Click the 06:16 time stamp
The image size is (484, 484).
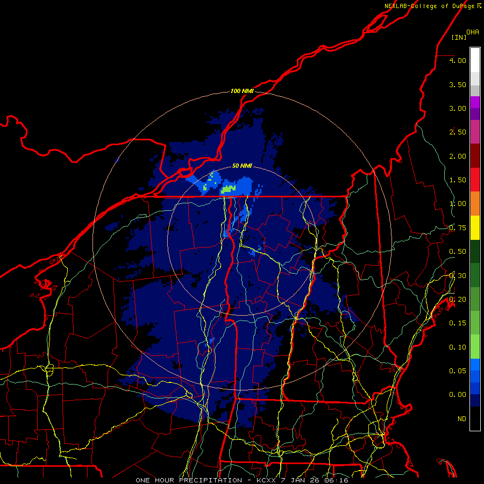(337, 480)
